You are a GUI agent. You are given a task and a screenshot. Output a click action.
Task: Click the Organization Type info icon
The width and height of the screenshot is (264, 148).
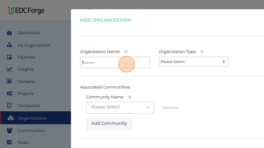coord(202,52)
